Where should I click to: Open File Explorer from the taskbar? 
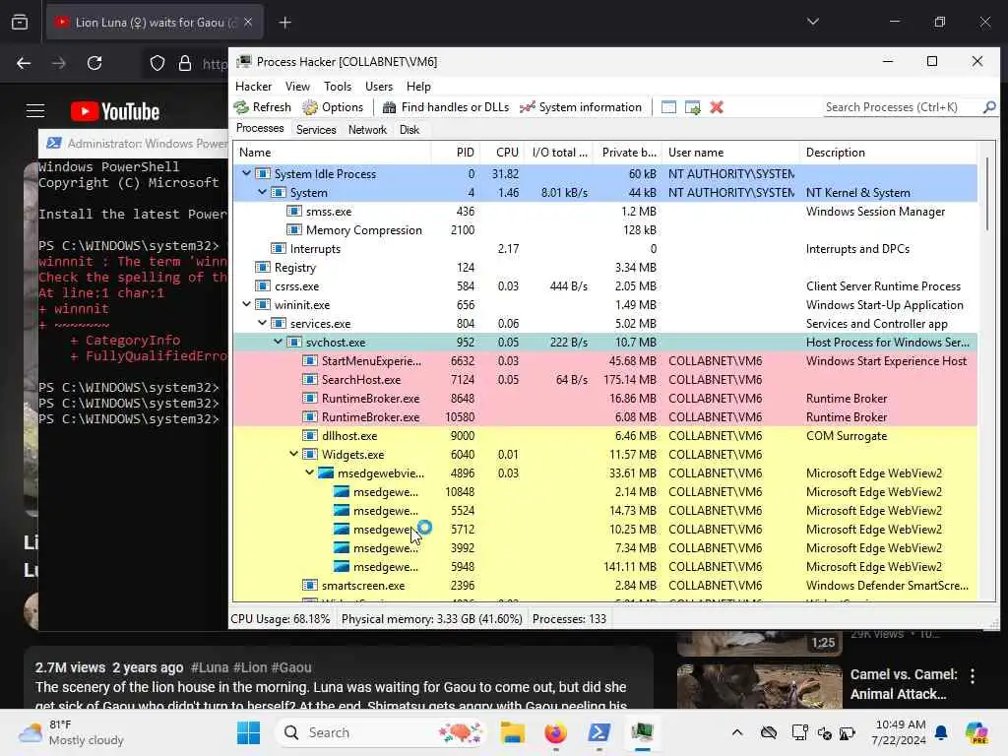(512, 732)
